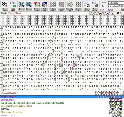The image size is (124, 117).
Task: Click the Hebrew letters beside 'Meshobab'
Action: click(116, 112)
